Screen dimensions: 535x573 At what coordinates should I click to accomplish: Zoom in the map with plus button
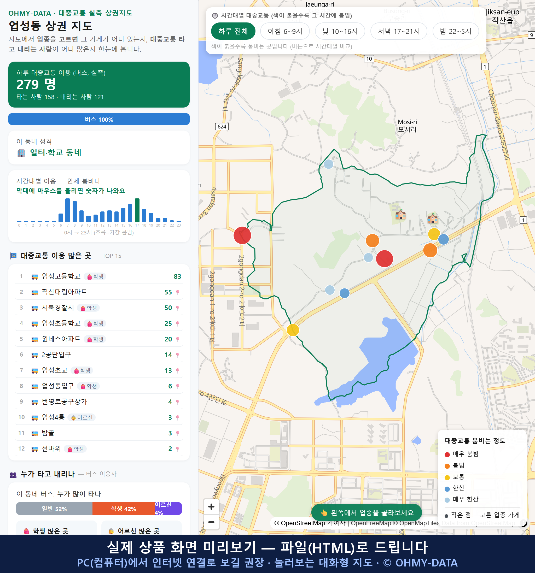(211, 507)
